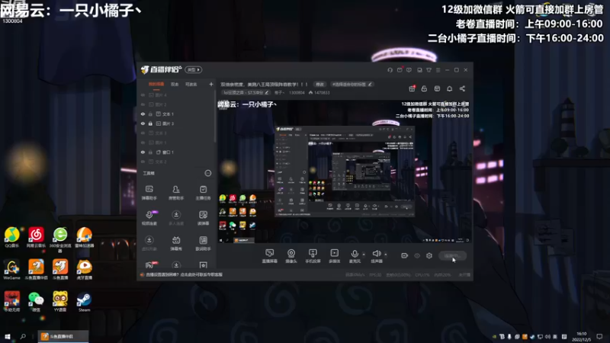This screenshot has height=343, width=610.
Task: Open the Windows Start menu
Action: pos(8,336)
